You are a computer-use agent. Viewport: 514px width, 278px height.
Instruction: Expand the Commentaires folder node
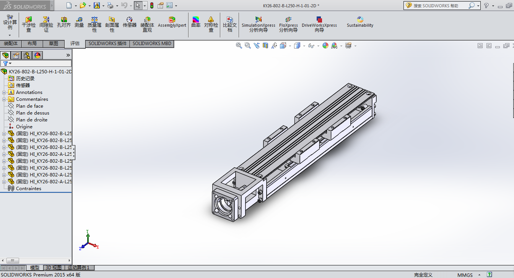4,99
